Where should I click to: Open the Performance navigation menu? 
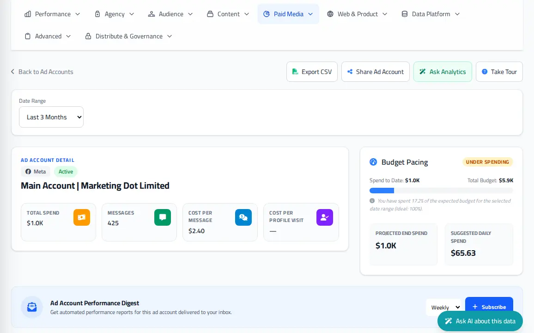click(x=52, y=14)
